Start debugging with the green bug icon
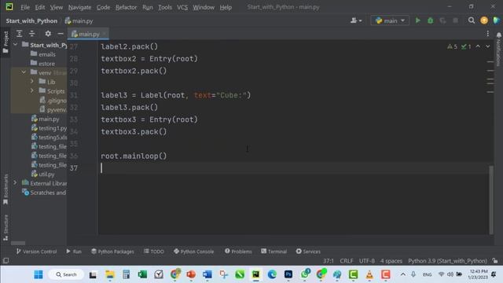This screenshot has width=503, height=283. click(430, 20)
